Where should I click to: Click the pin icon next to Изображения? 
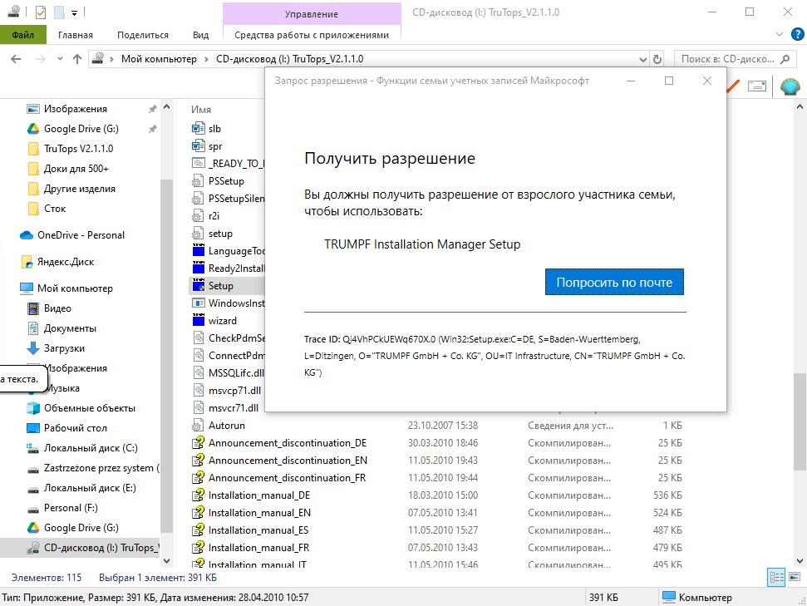pyautogui.click(x=152, y=109)
